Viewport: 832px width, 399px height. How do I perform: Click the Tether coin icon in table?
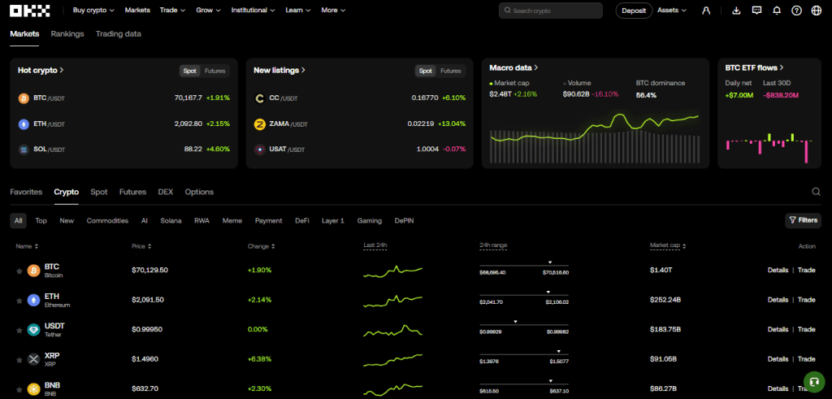click(x=34, y=329)
